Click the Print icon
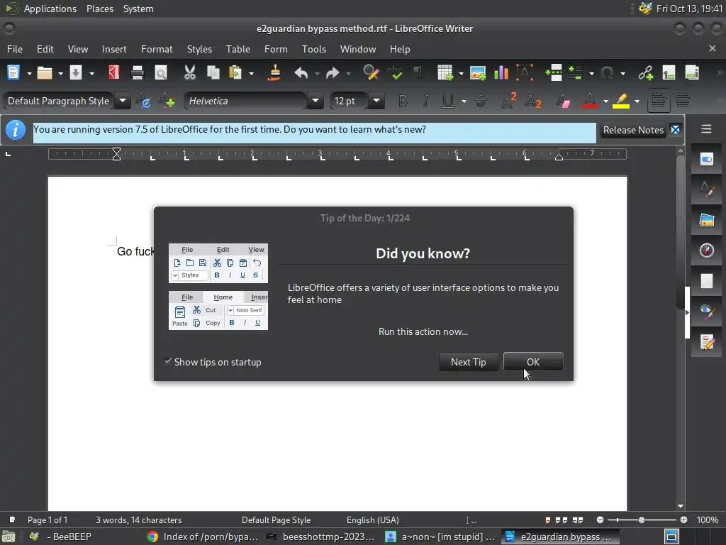Viewport: 726px width, 545px height. click(138, 73)
